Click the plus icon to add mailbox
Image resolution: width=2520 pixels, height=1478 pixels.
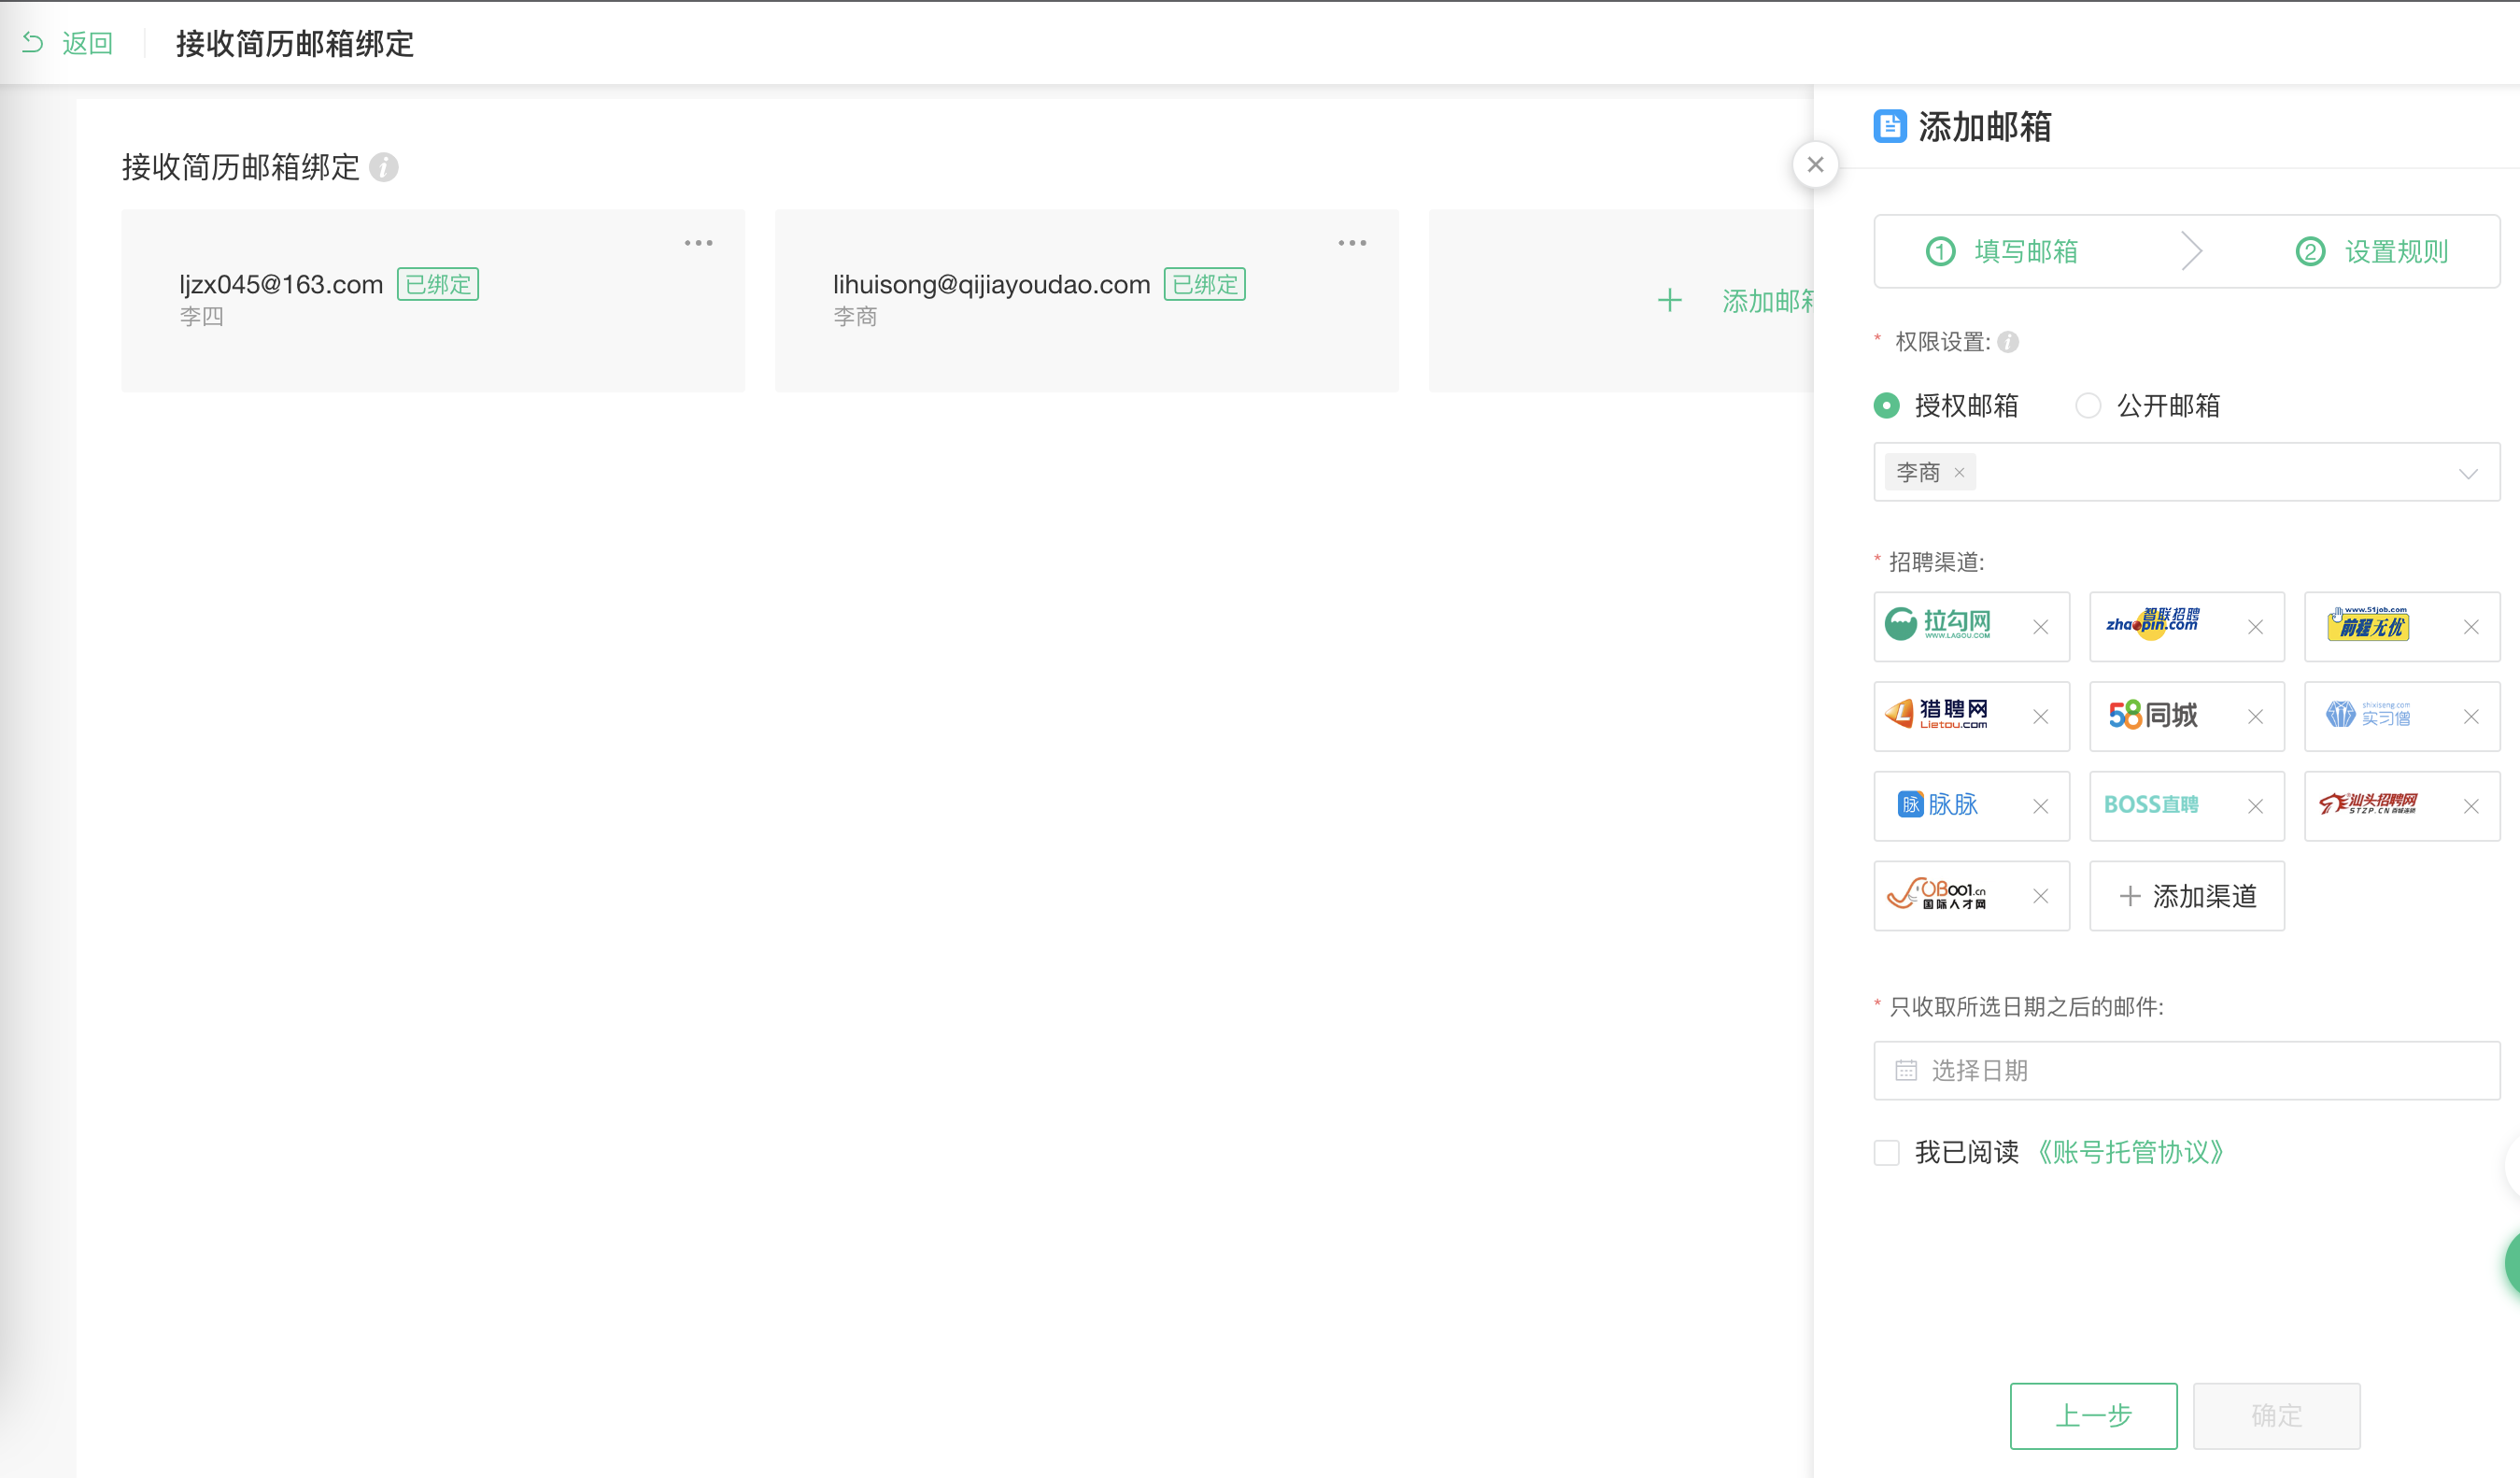pyautogui.click(x=1669, y=300)
